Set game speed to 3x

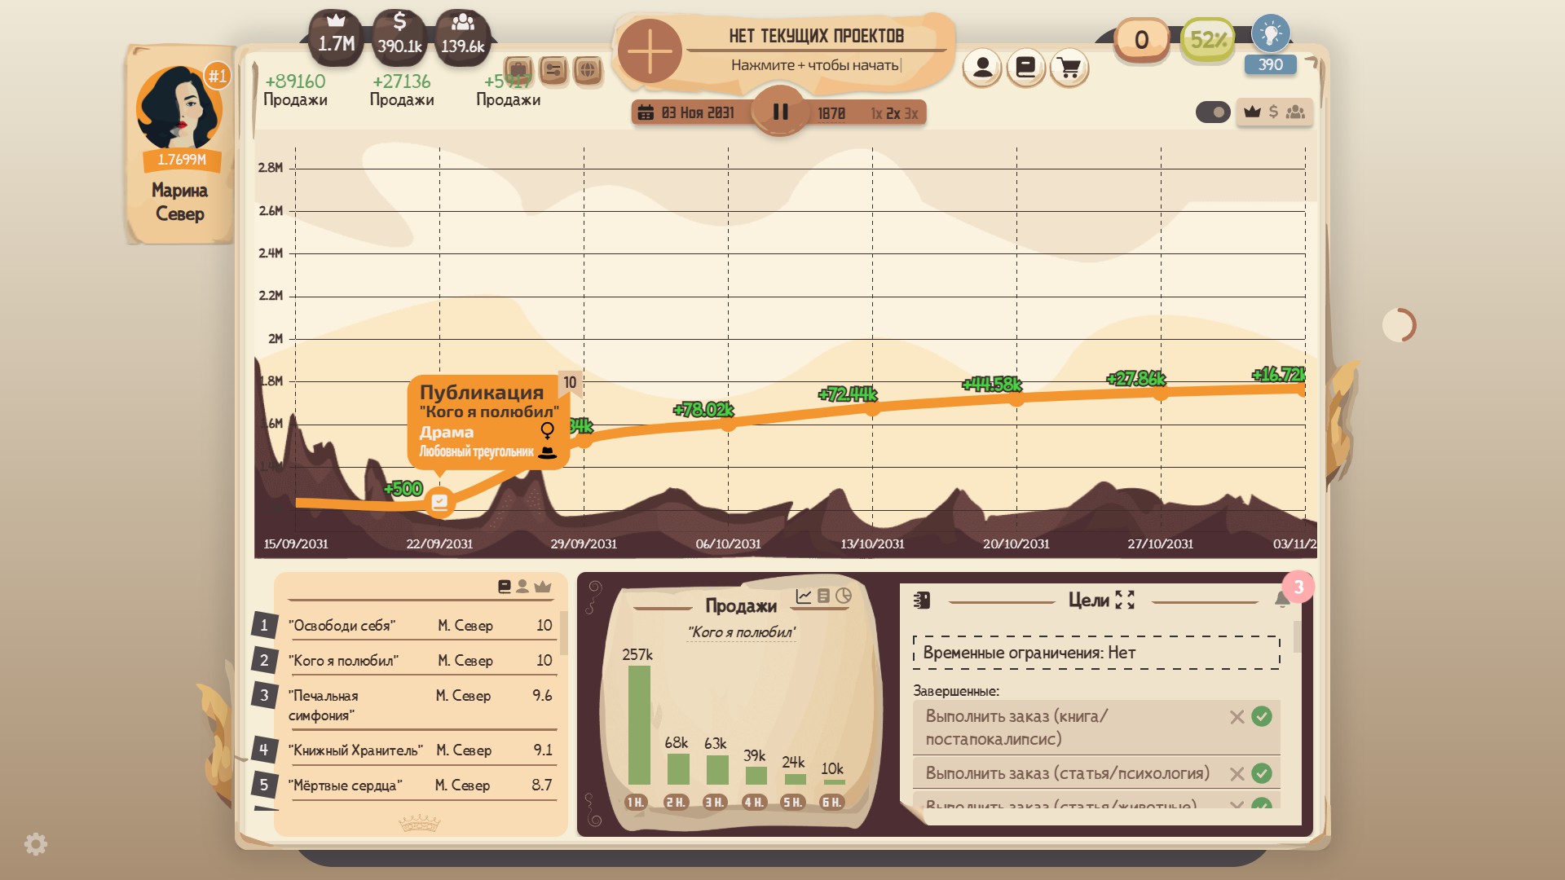pos(911,113)
